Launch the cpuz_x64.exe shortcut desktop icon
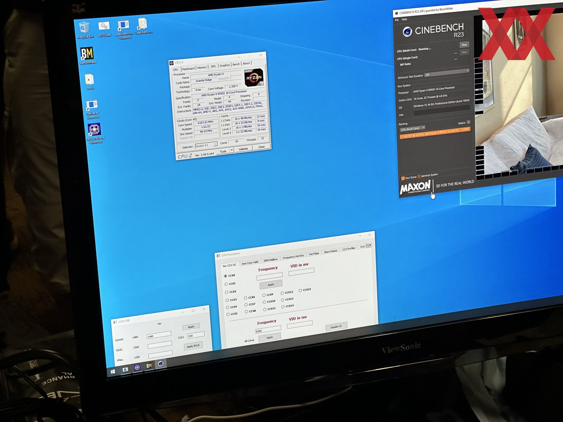Screen dimensions: 563x422 [x=94, y=134]
